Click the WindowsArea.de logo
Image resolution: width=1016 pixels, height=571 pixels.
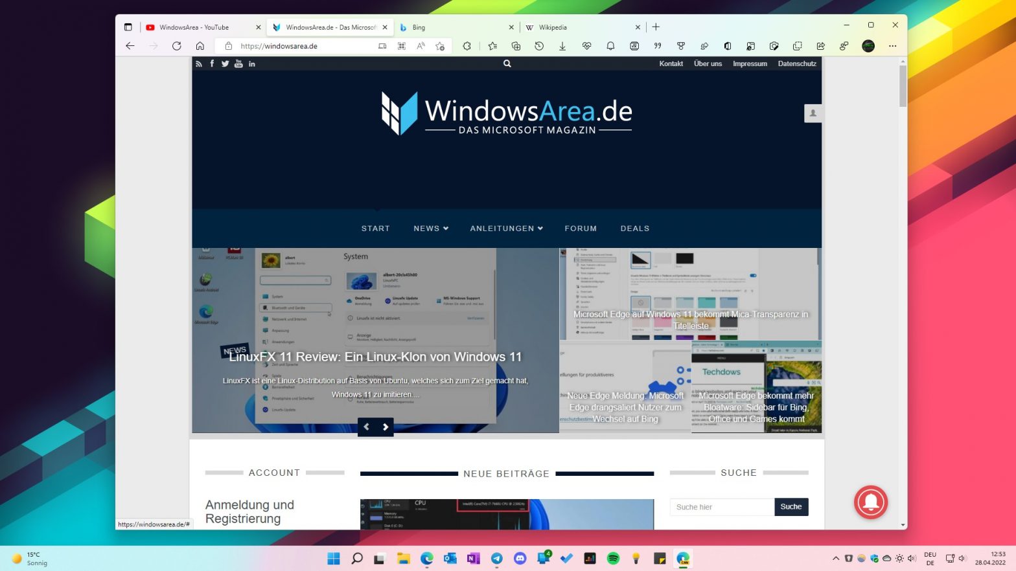click(507, 113)
